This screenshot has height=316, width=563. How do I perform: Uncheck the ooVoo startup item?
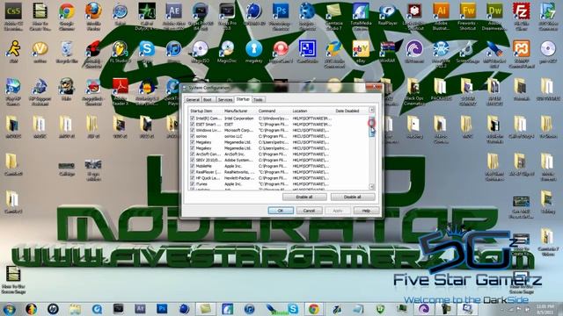pyautogui.click(x=193, y=136)
